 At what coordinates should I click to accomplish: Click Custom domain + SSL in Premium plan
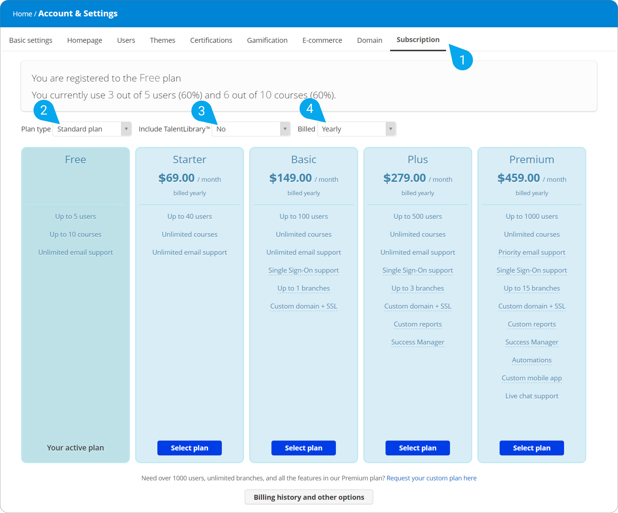pyautogui.click(x=532, y=306)
